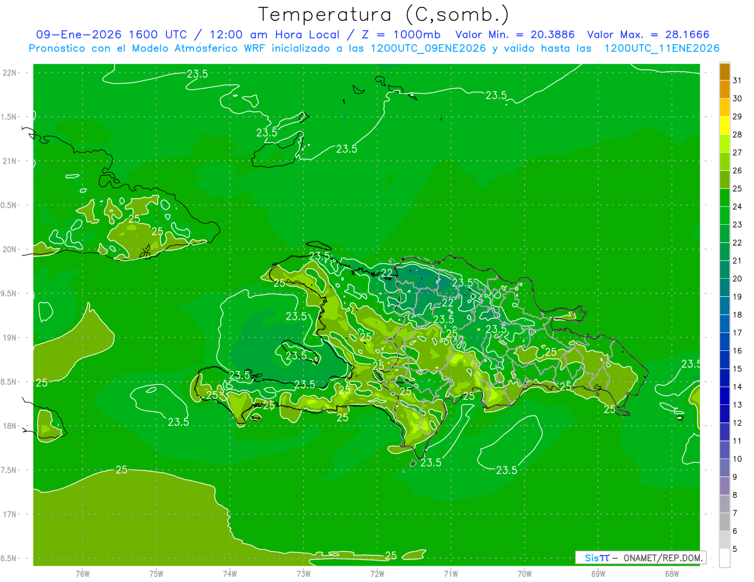Click the "19N" latitude axis label
Viewport: 754px width, 582px height.
tap(11, 338)
